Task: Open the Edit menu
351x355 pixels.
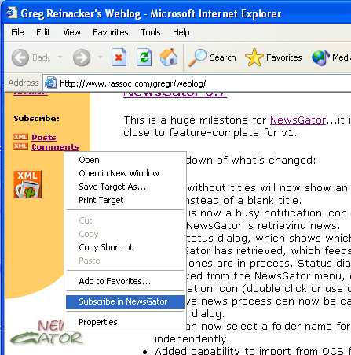Action: coord(43,32)
